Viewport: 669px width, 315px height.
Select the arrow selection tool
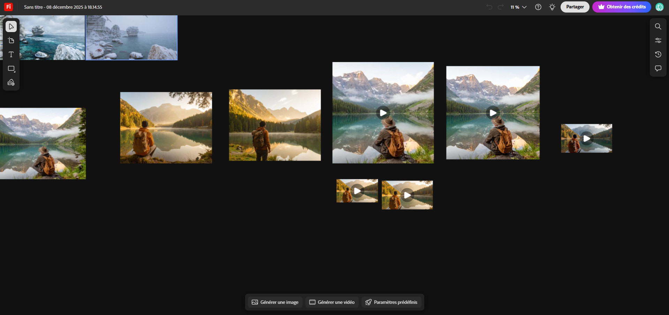pyautogui.click(x=11, y=26)
